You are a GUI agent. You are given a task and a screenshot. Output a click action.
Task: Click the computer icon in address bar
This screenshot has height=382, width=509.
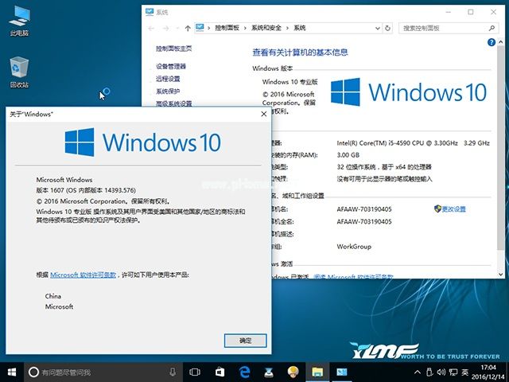(x=200, y=28)
